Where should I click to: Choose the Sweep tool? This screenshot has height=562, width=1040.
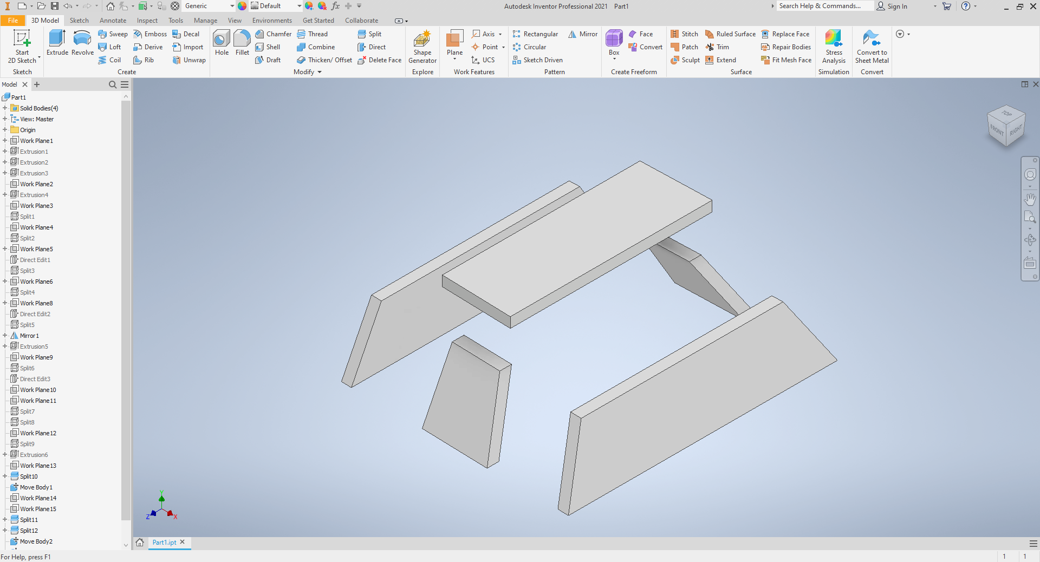coord(113,34)
